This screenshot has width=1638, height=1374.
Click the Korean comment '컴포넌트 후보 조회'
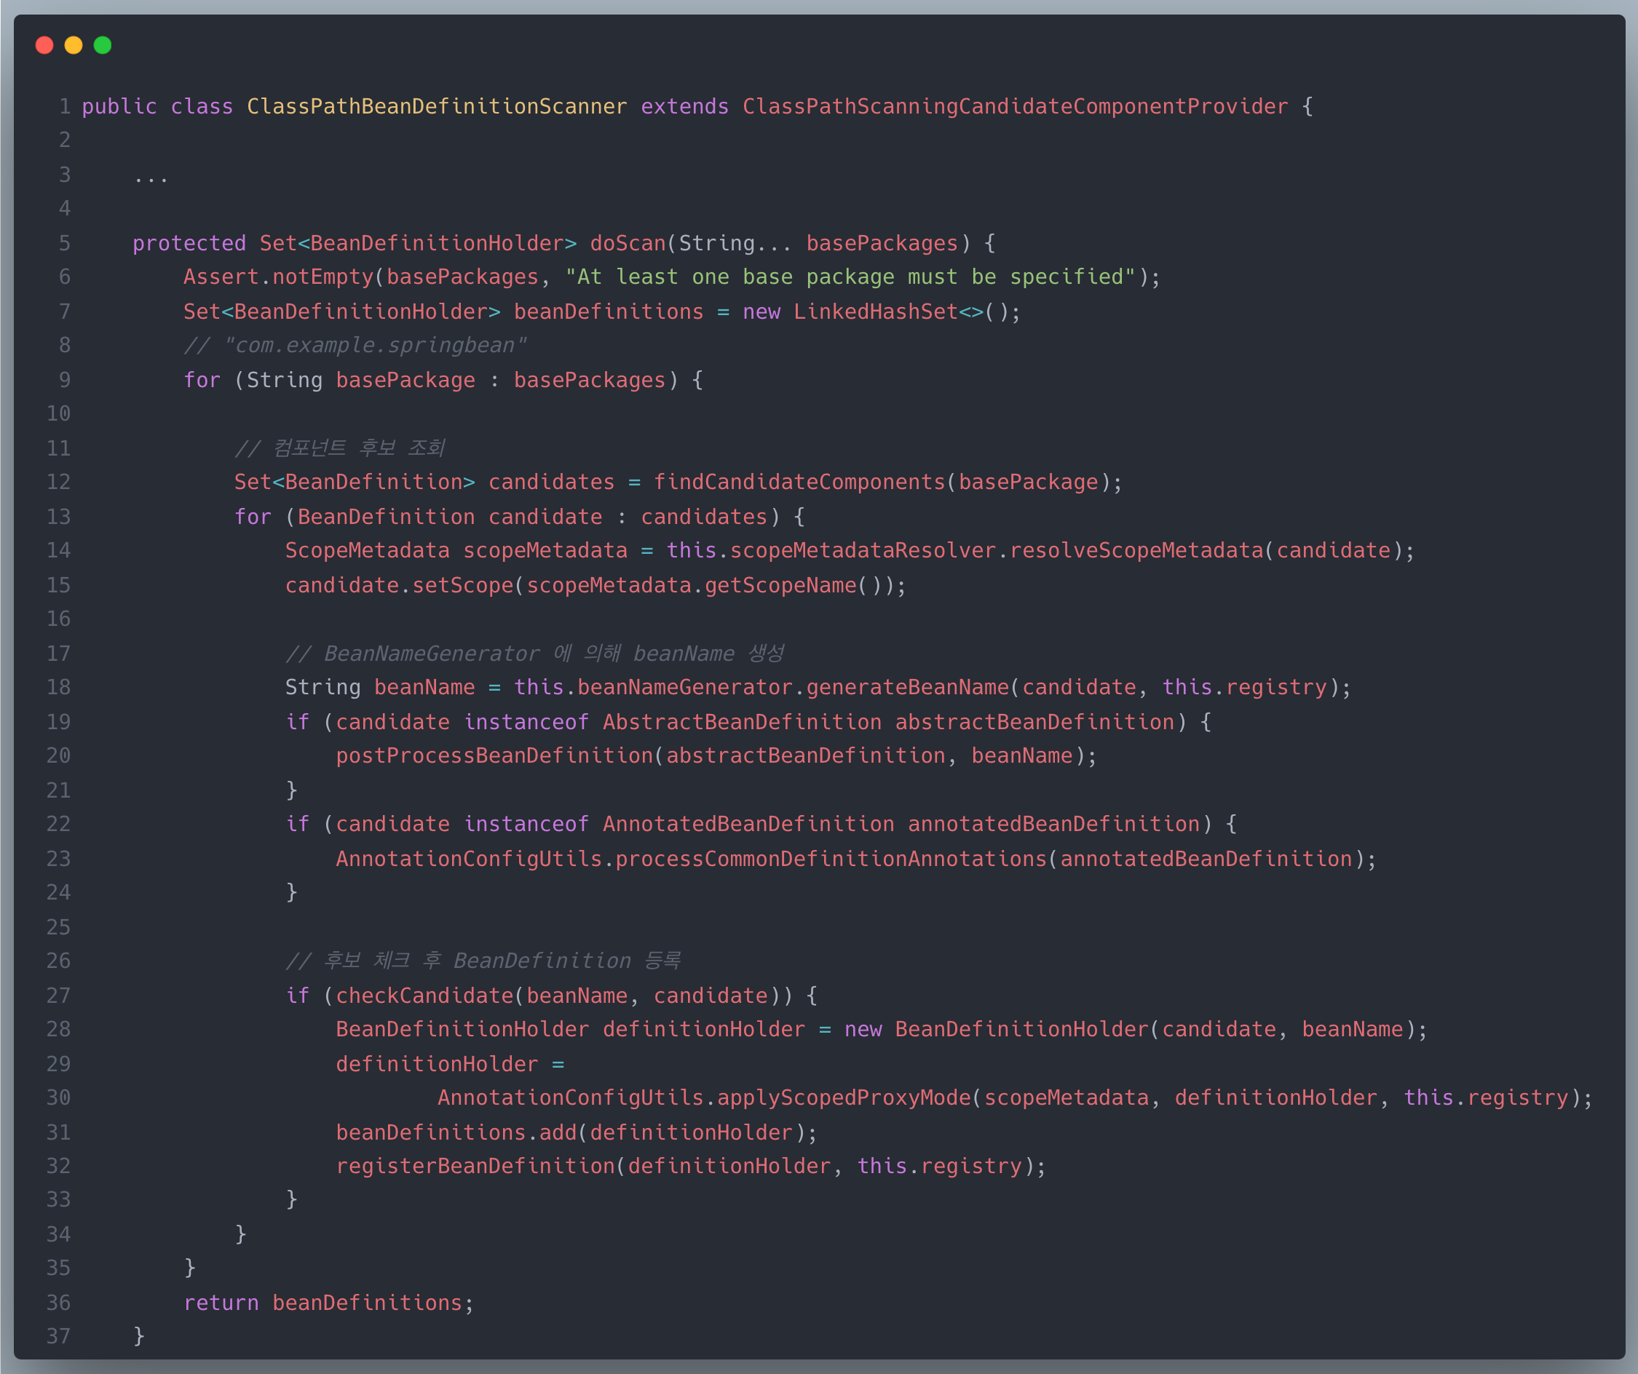(339, 448)
